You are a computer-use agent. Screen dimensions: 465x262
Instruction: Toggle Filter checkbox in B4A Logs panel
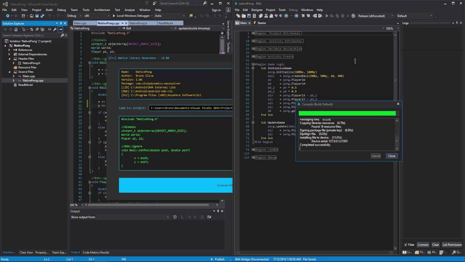pyautogui.click(x=405, y=245)
